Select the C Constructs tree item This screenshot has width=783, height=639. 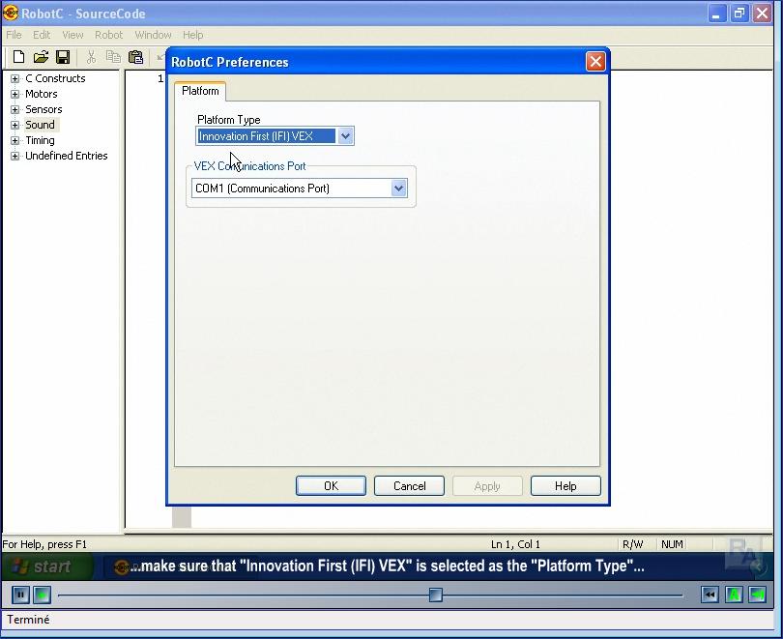[x=55, y=78]
